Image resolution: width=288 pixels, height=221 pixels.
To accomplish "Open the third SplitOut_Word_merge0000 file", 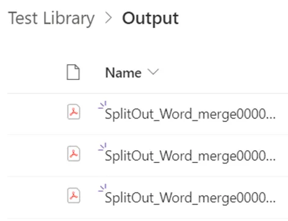I will click(190, 198).
